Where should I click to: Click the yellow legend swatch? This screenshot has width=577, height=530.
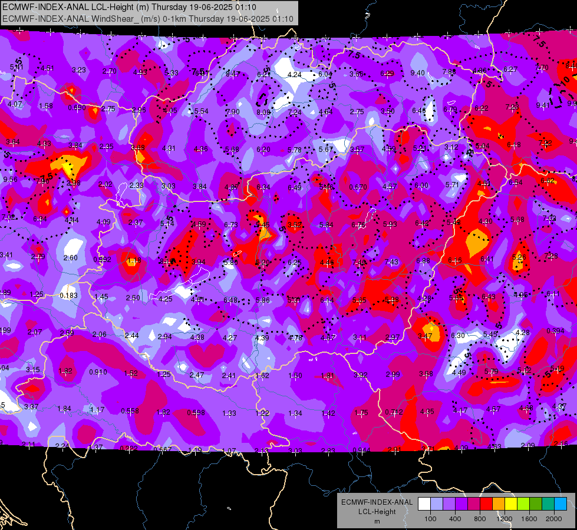pos(511,503)
